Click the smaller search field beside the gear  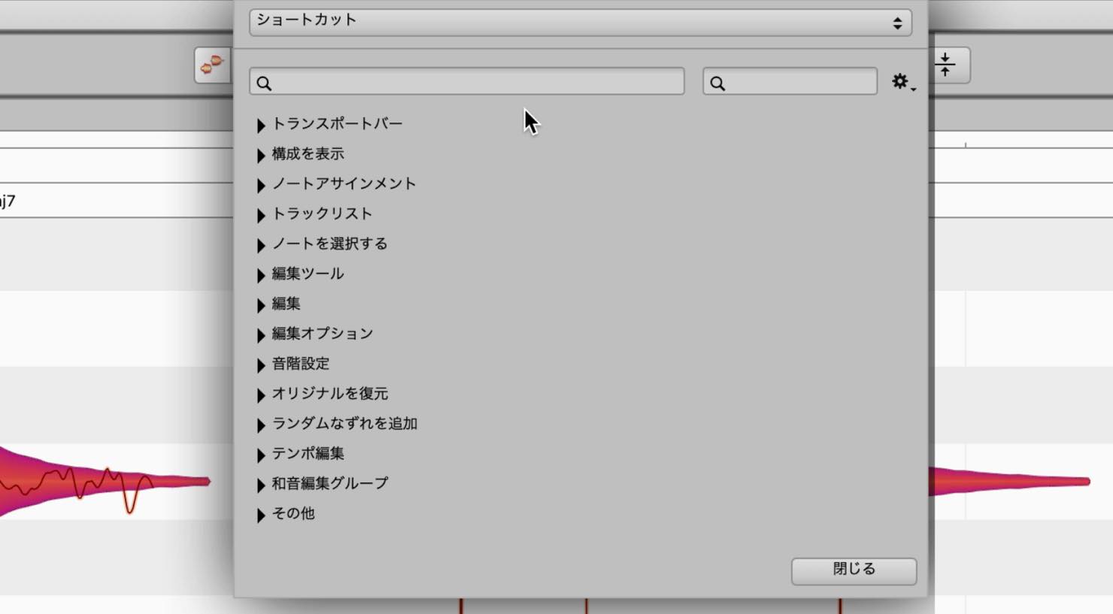pyautogui.click(x=790, y=82)
